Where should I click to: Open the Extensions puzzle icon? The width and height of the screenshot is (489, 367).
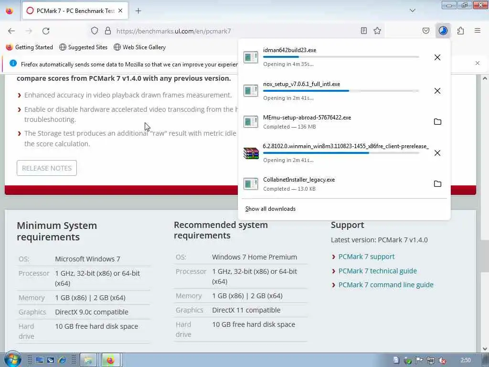(x=460, y=31)
